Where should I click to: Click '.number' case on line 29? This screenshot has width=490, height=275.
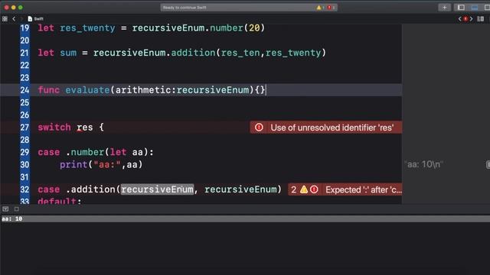point(85,152)
